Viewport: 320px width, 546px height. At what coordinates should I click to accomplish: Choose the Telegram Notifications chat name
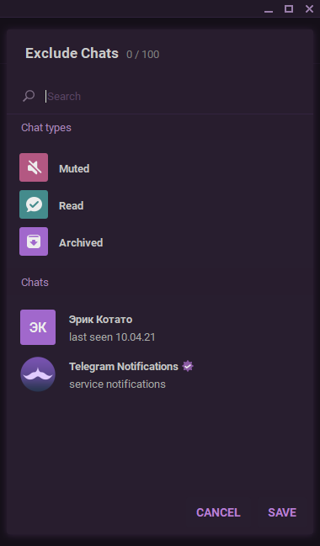click(x=124, y=366)
